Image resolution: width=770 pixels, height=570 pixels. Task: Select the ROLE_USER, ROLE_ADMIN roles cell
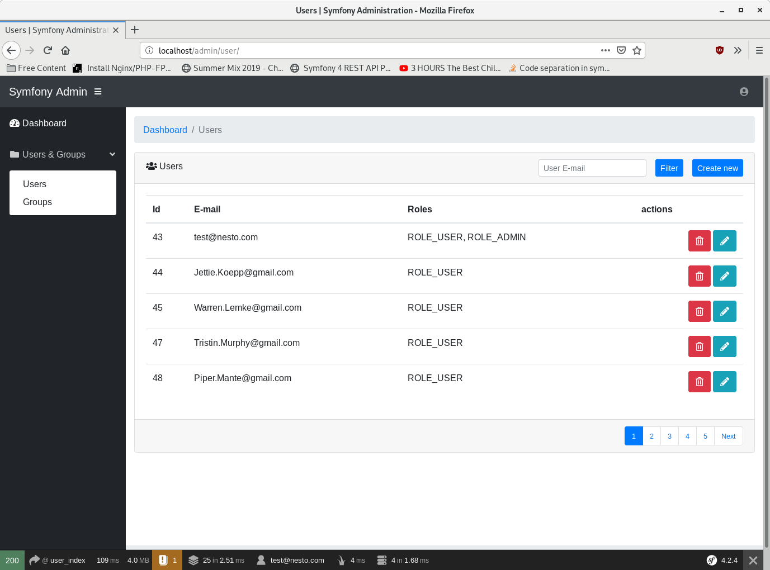pos(466,237)
